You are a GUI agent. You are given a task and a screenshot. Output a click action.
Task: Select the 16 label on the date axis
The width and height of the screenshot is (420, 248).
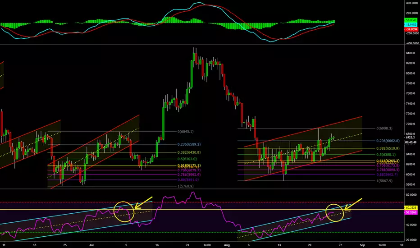click(x=157, y=245)
